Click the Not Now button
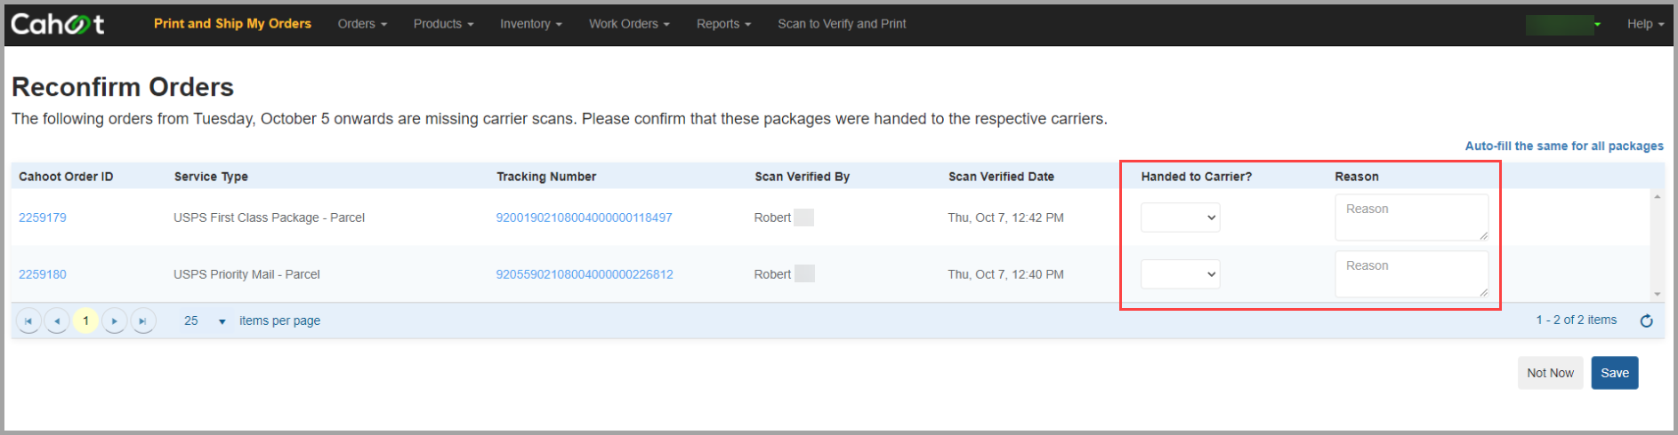The height and width of the screenshot is (435, 1678). click(x=1550, y=373)
